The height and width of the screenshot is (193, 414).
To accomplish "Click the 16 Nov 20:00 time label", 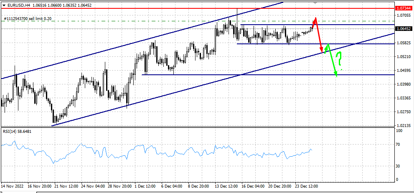I will click(39, 186).
